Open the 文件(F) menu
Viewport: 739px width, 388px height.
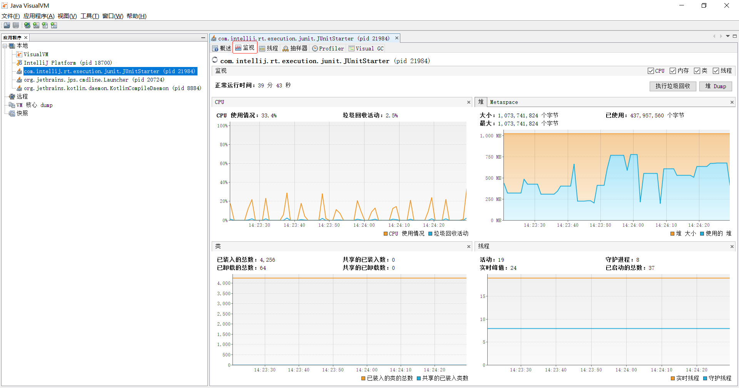point(10,16)
